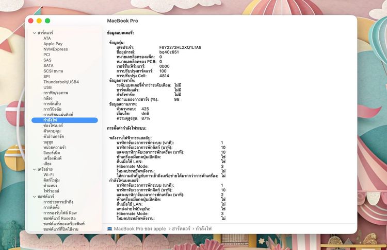This screenshot has width=387, height=250.
Task: Open หน่วยความจำ item
Action: [55, 148]
